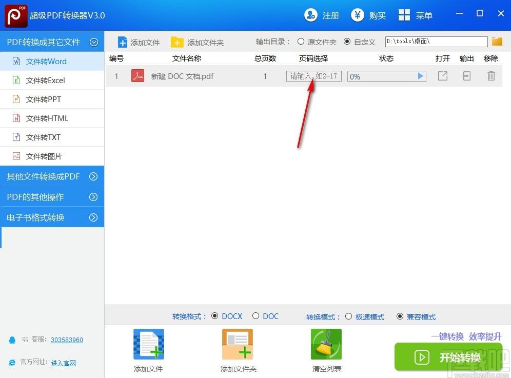Click the page range input 请输入, 如2-17
Image resolution: width=511 pixels, height=378 pixels.
314,76
